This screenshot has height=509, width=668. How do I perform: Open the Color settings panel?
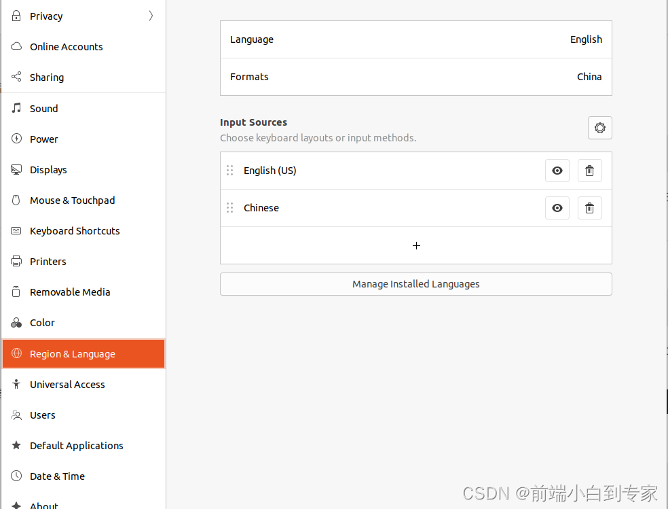tap(83, 323)
